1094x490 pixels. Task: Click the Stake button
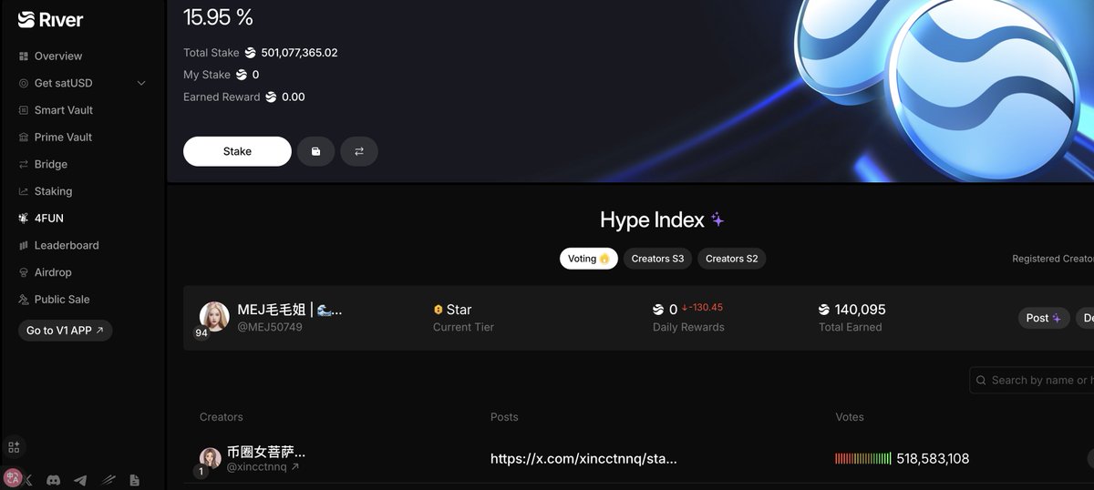tap(237, 151)
